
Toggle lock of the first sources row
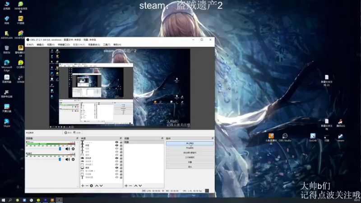(121, 143)
